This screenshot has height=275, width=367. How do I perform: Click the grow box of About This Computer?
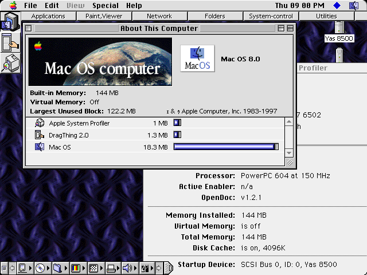coord(290,162)
